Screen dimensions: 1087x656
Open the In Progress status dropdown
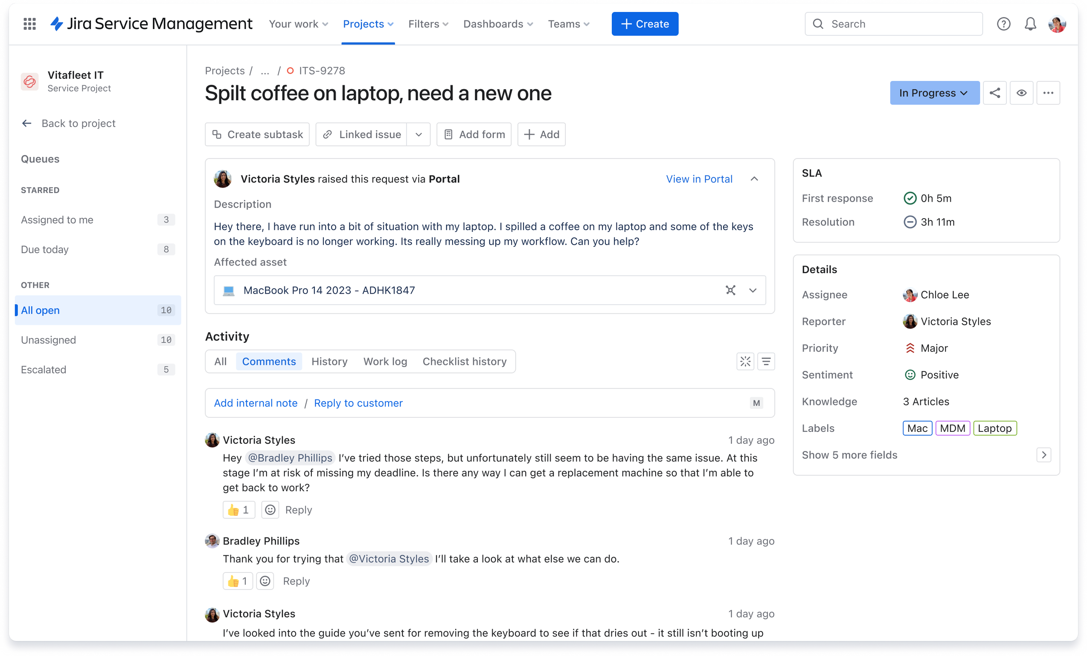click(934, 92)
